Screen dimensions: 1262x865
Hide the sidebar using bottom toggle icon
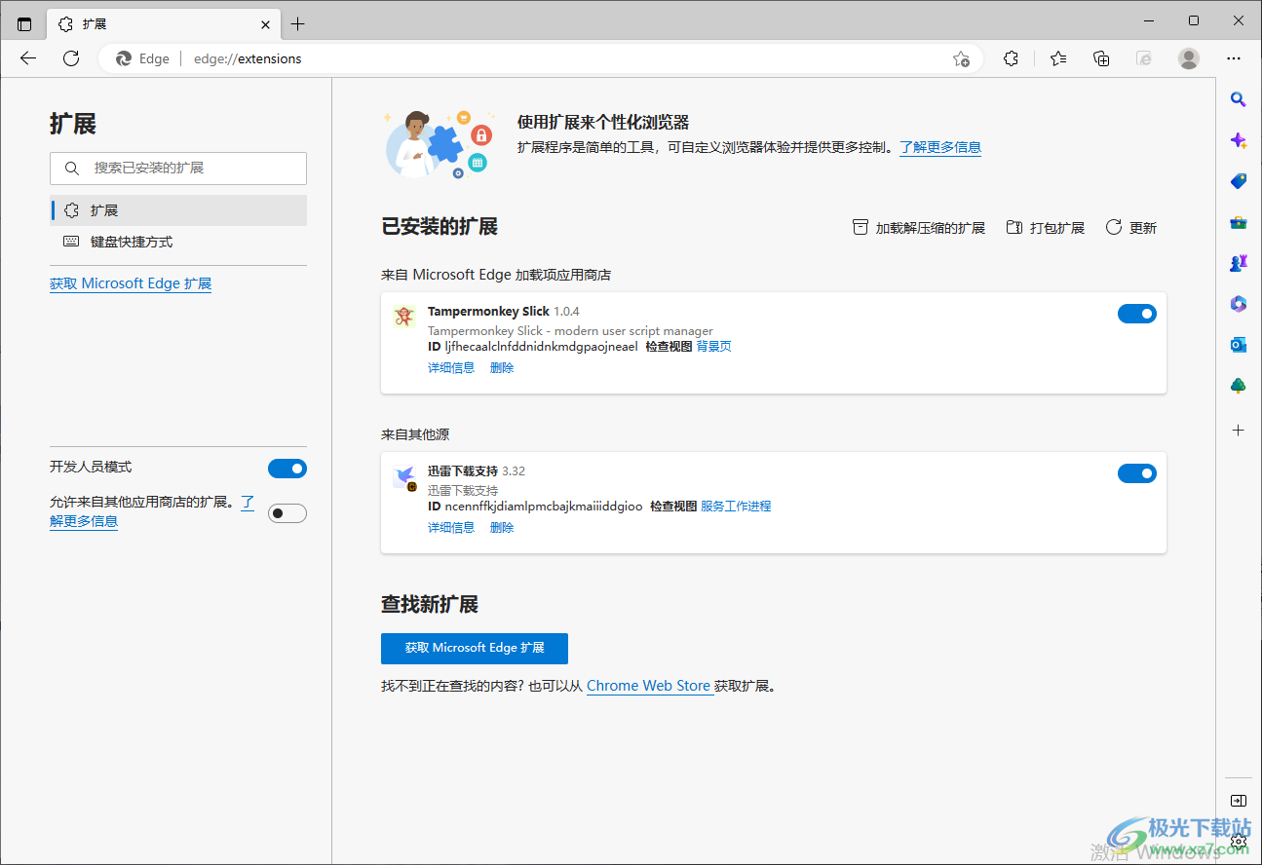(x=1239, y=801)
